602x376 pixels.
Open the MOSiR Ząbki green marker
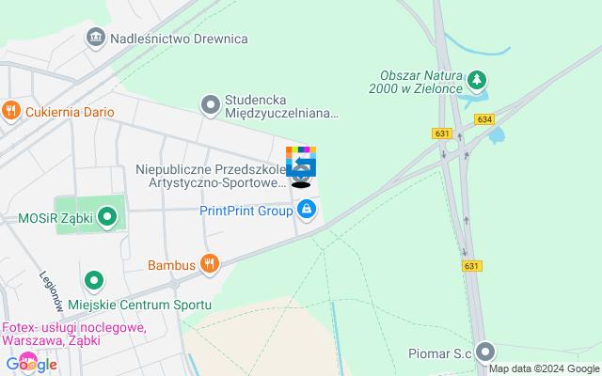[x=107, y=217]
